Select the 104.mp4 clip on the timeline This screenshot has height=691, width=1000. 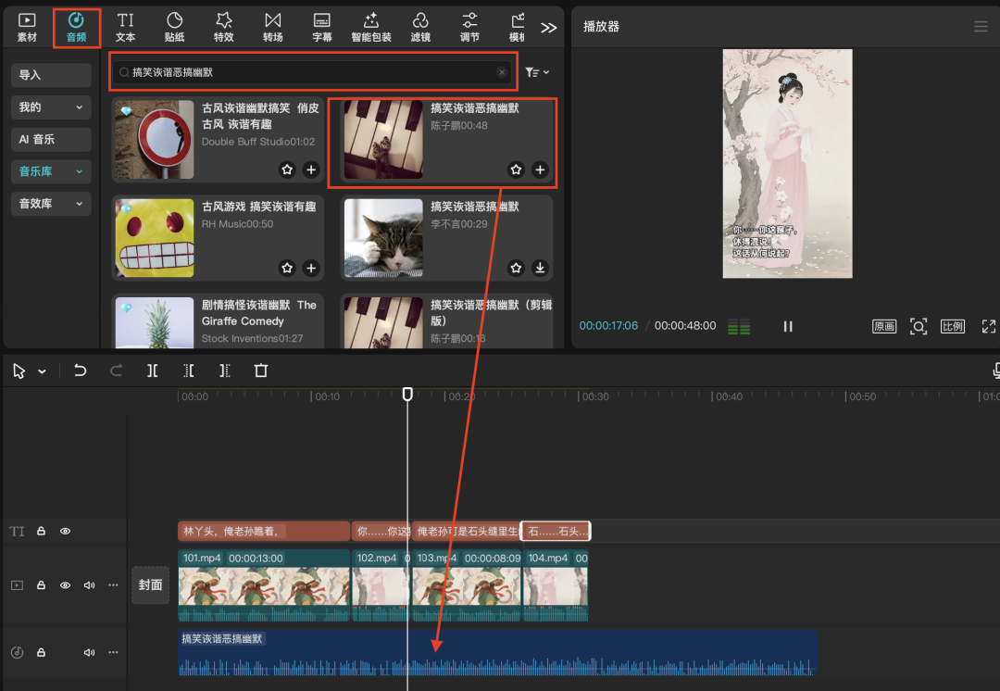[555, 585]
